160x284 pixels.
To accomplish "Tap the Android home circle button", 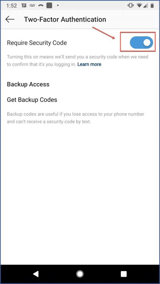I will coord(80,274).
